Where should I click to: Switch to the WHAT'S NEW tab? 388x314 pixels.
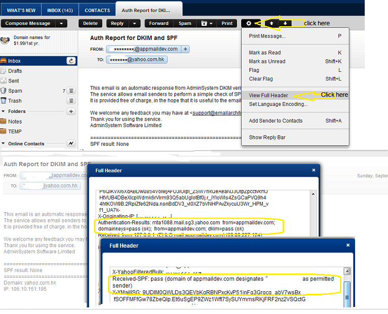tap(21, 11)
